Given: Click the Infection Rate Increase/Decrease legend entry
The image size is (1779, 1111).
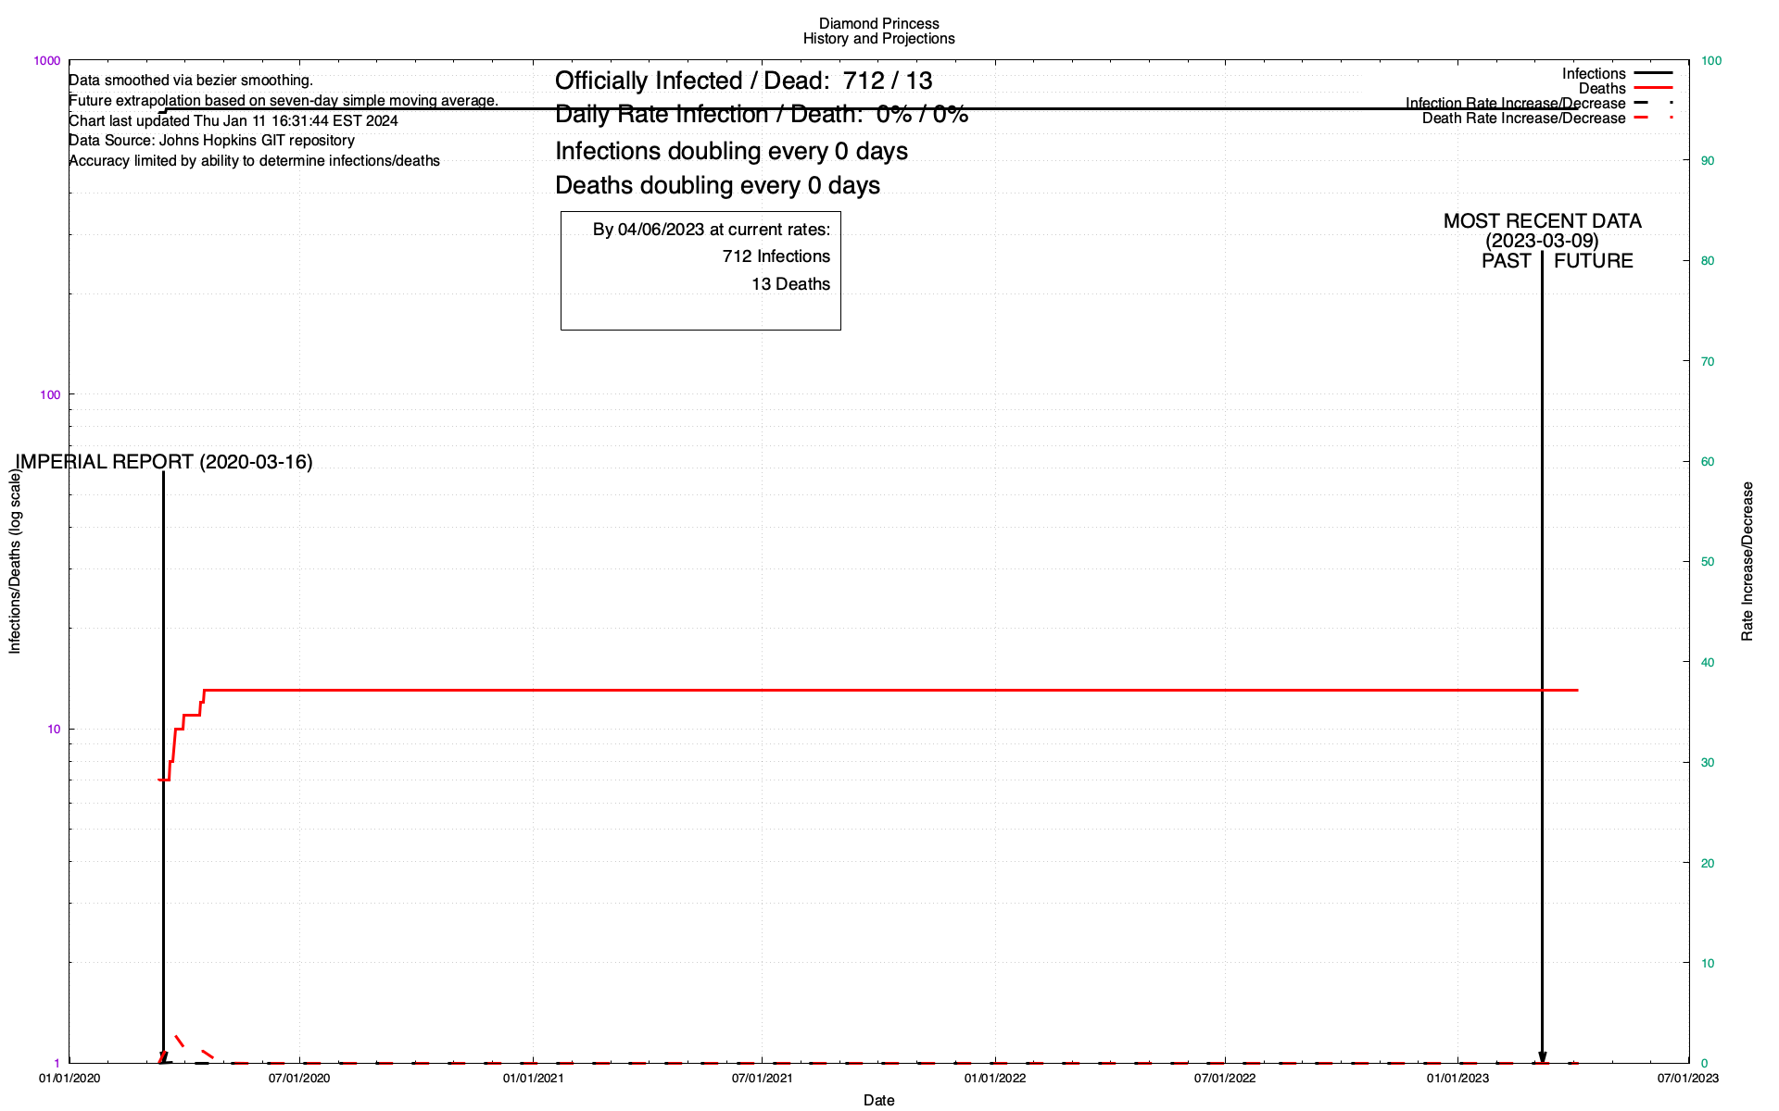Looking at the screenshot, I should point(1515,104).
